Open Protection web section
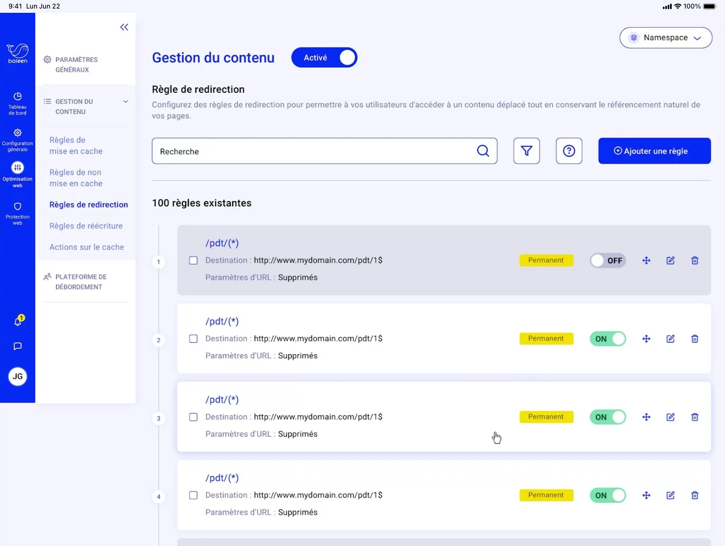725x546 pixels. [x=18, y=213]
